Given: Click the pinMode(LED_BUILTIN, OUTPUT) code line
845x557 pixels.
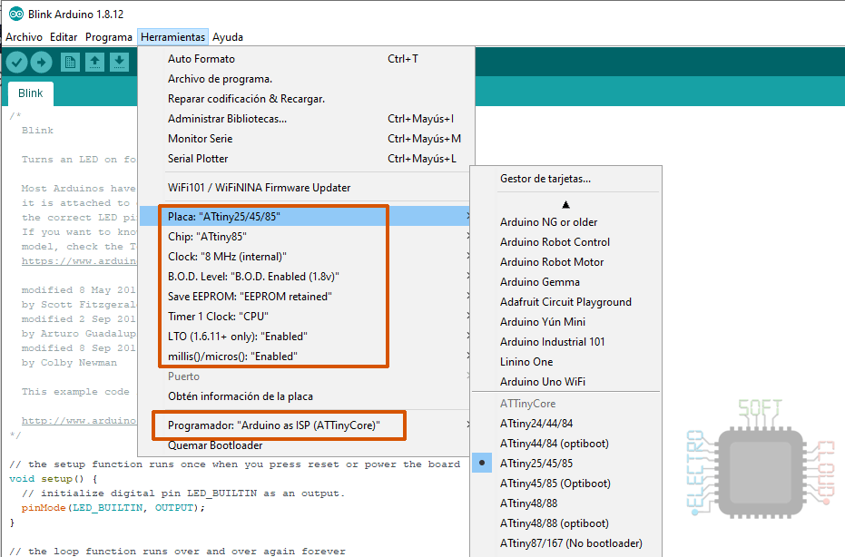Looking at the screenshot, I should (113, 508).
